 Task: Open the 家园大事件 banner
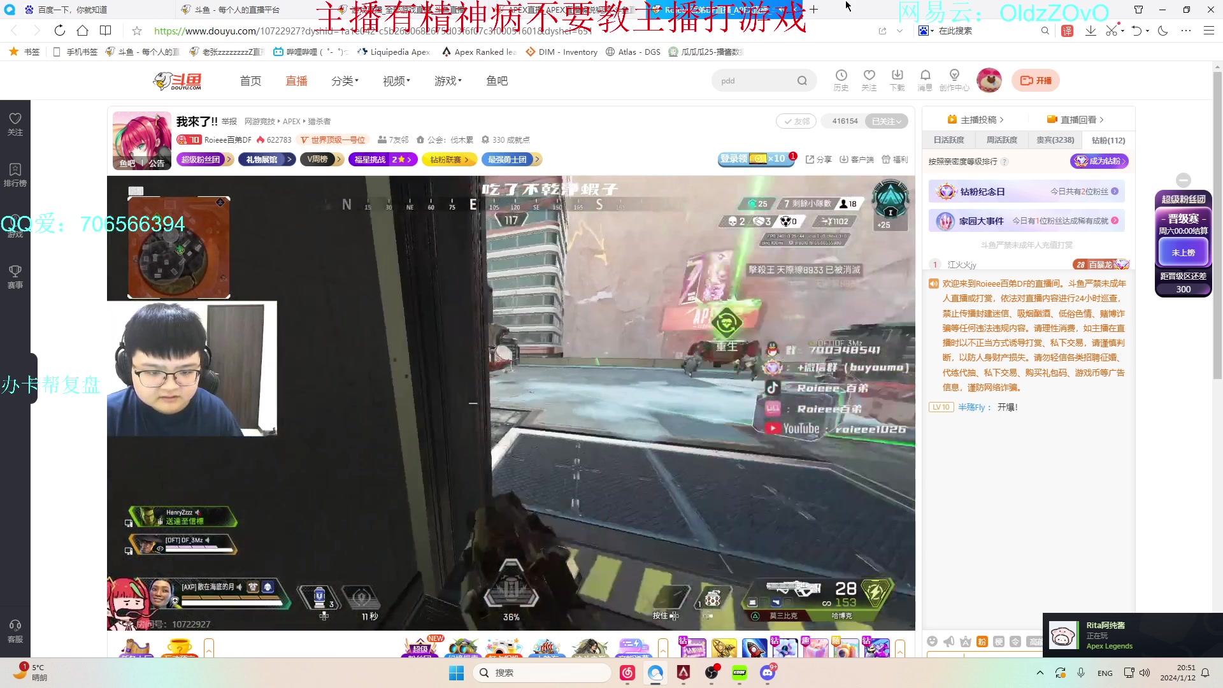tap(1027, 221)
